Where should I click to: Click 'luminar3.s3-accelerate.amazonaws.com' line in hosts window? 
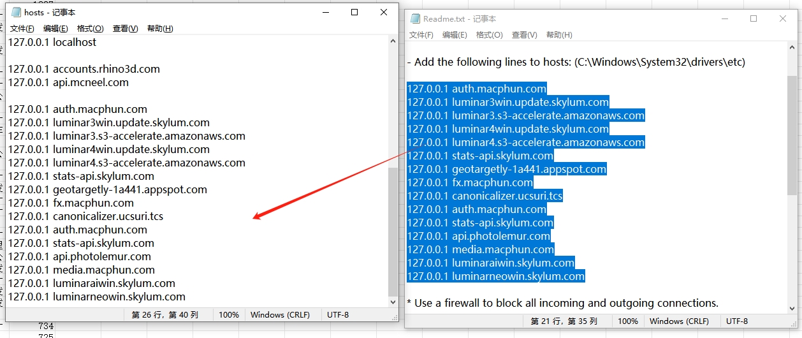click(x=127, y=136)
